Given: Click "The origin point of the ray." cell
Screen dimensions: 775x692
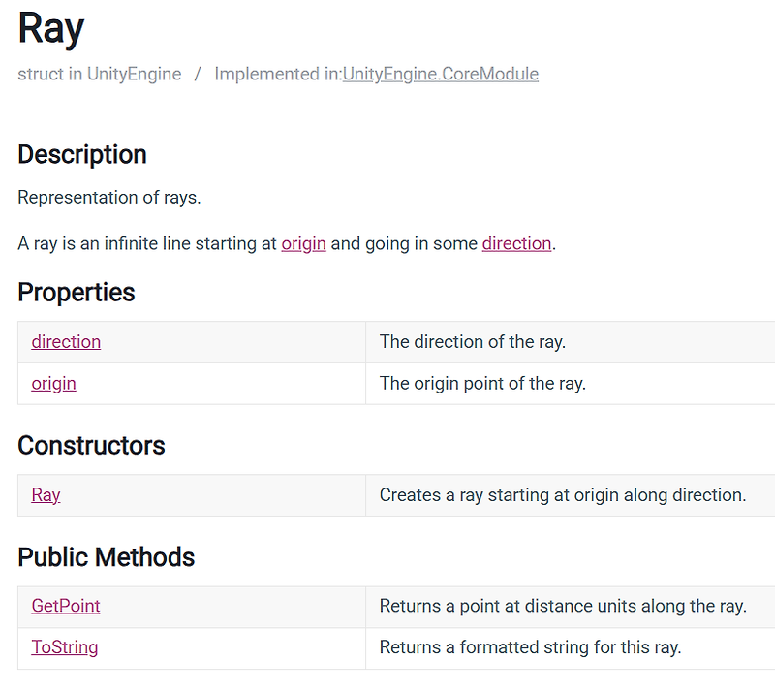Looking at the screenshot, I should click(482, 383).
